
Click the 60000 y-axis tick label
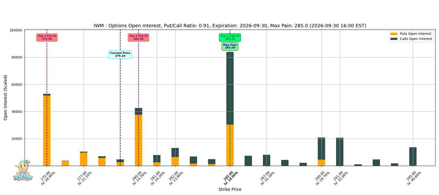(x=17, y=84)
